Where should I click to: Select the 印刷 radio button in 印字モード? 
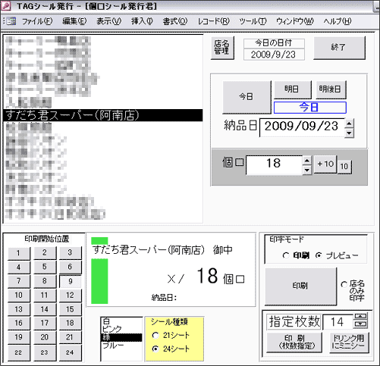(x=286, y=255)
